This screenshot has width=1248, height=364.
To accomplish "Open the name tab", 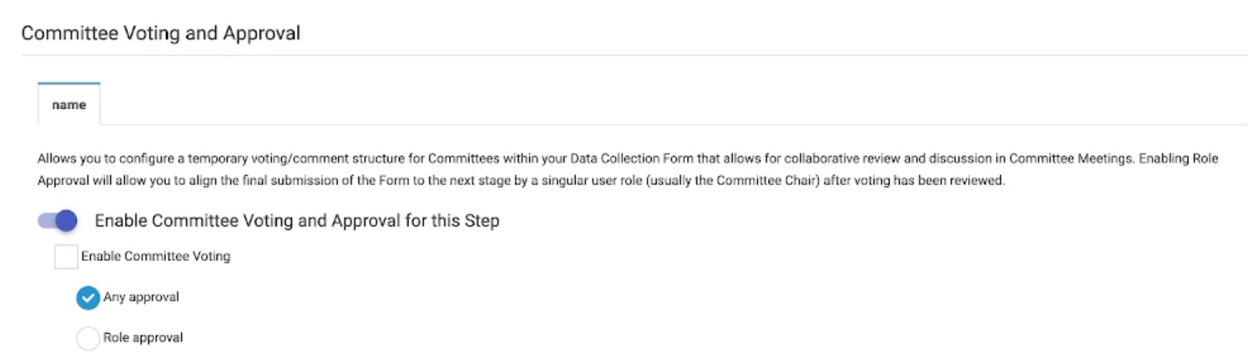I will 69,105.
